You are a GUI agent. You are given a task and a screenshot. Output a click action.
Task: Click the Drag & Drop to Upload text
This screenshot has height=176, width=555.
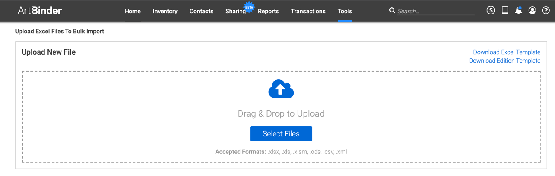281,114
